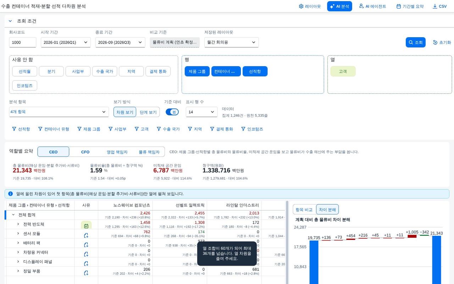Click the 고객 column dimension chip
Screen dimensions: 454x284
pyautogui.click(x=343, y=71)
